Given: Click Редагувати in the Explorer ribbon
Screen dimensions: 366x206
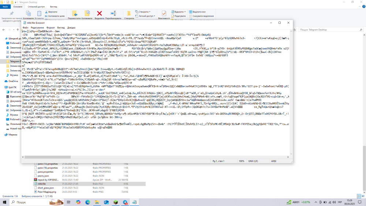Looking at the screenshot, I should pyautogui.click(x=178, y=16).
